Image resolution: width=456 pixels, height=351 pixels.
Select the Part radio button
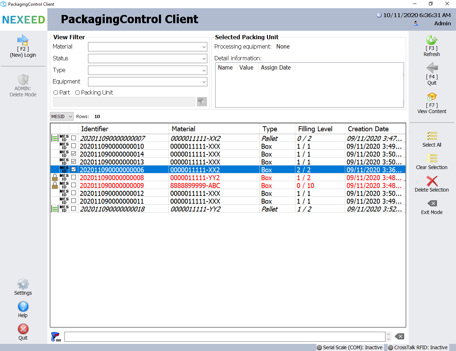point(56,93)
